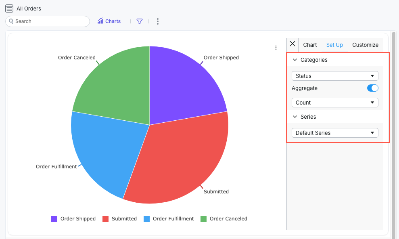Open the pie chart's kebab options menu
Image resolution: width=399 pixels, height=239 pixels.
[276, 47]
